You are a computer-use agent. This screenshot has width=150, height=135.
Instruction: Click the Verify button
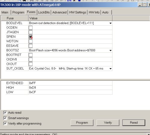108,123
